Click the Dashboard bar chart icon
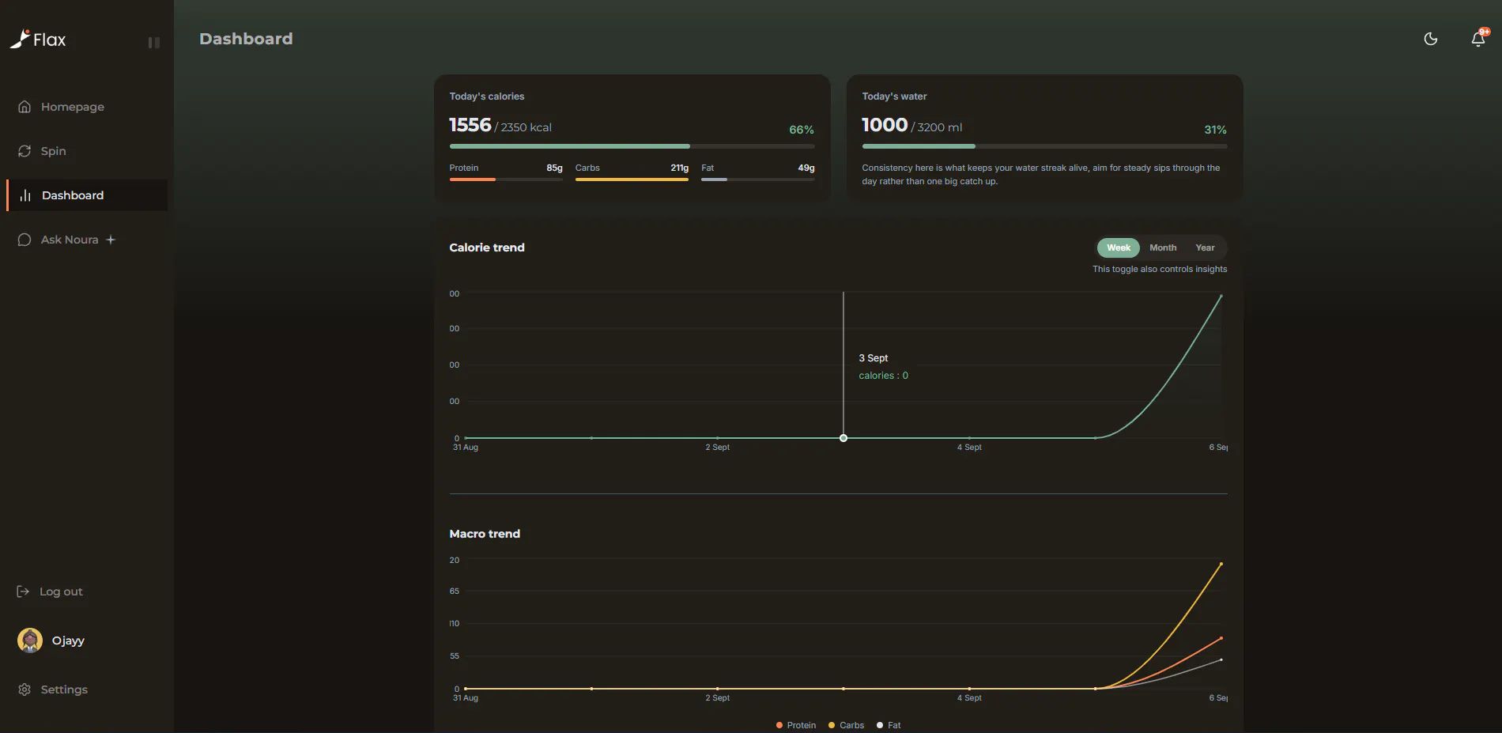This screenshot has width=1502, height=733. [25, 195]
